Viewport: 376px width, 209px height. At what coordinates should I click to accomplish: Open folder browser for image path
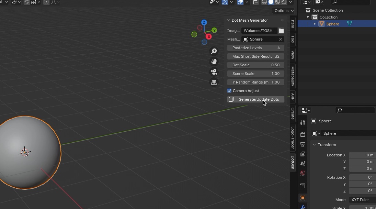[281, 31]
